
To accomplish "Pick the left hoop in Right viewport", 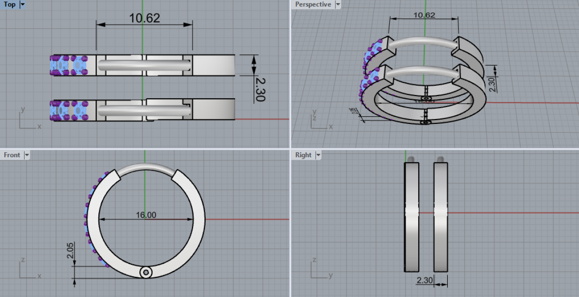I will coord(412,217).
